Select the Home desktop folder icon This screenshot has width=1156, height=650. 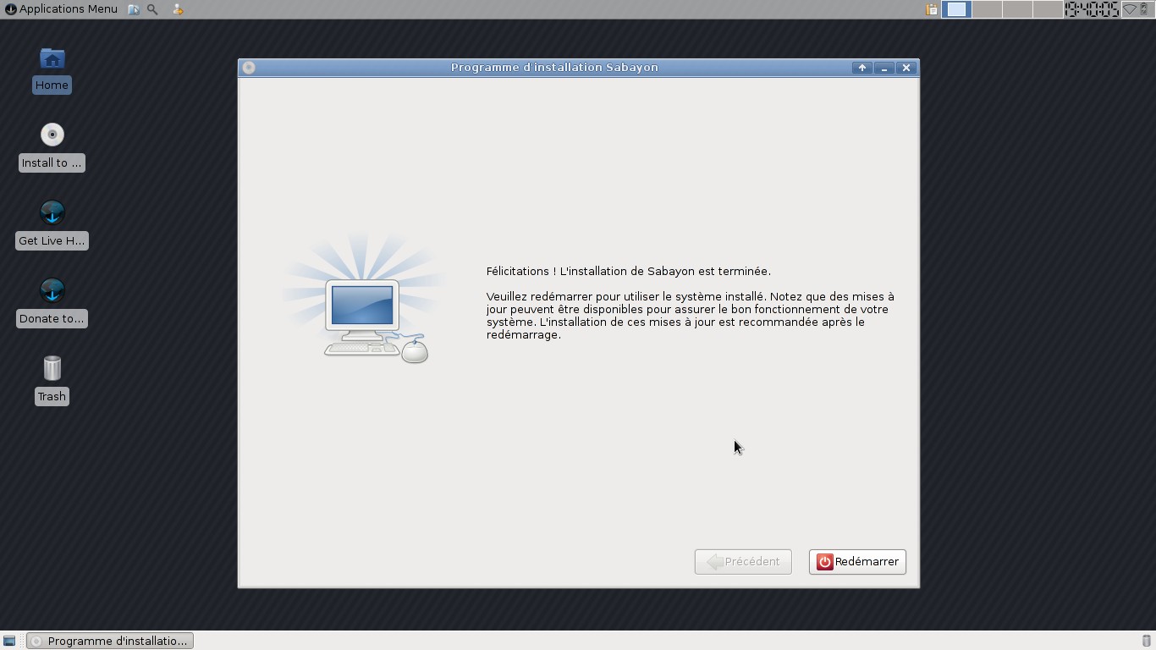pyautogui.click(x=52, y=69)
